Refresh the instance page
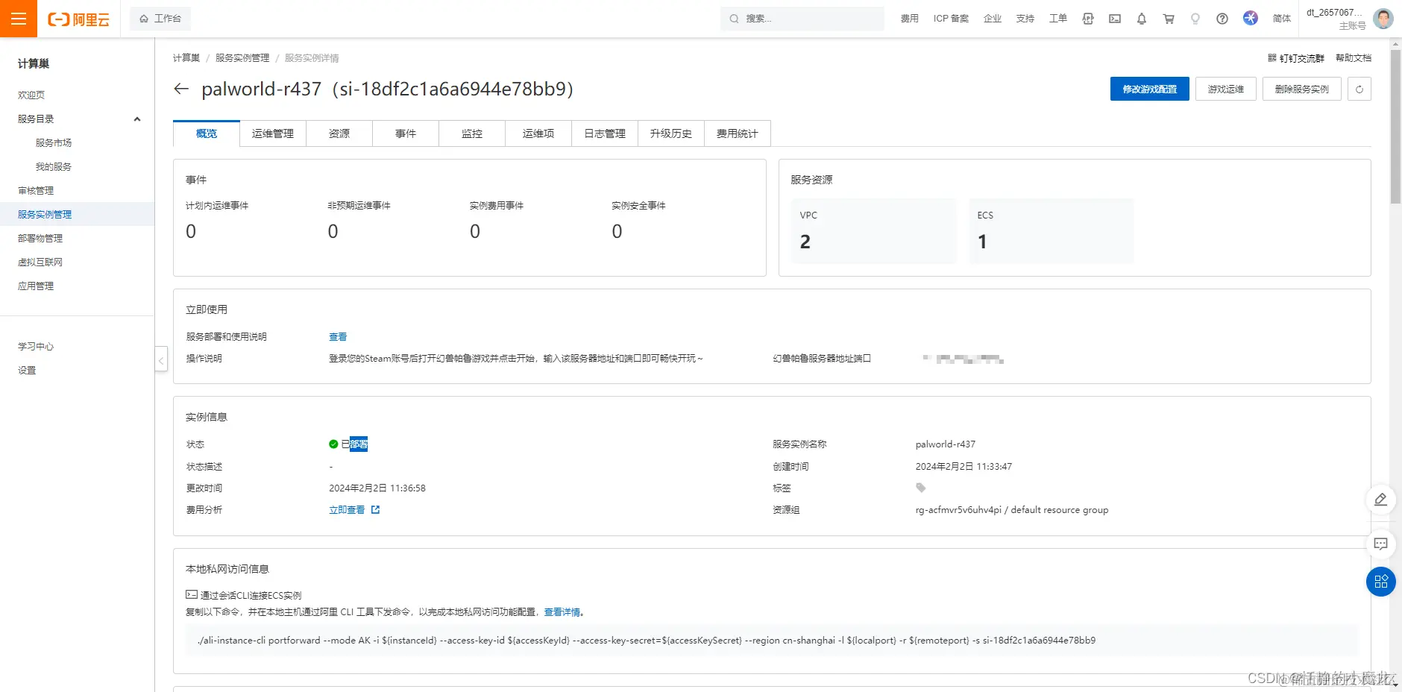Screen dimensions: 1402x692 point(1359,89)
